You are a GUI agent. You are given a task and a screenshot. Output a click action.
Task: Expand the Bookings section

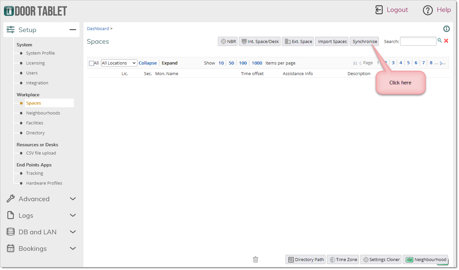click(73, 248)
